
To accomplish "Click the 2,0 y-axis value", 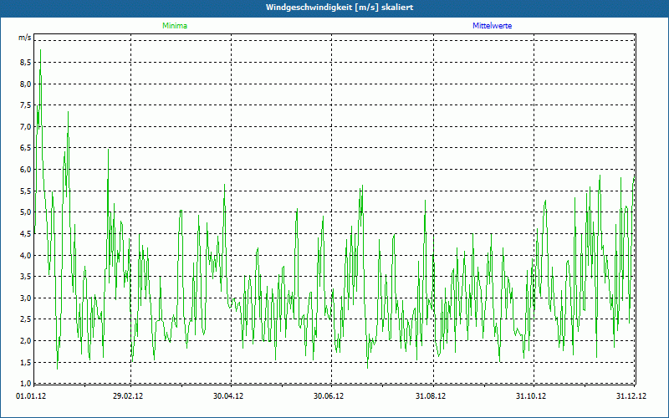I will pyautogui.click(x=26, y=341).
